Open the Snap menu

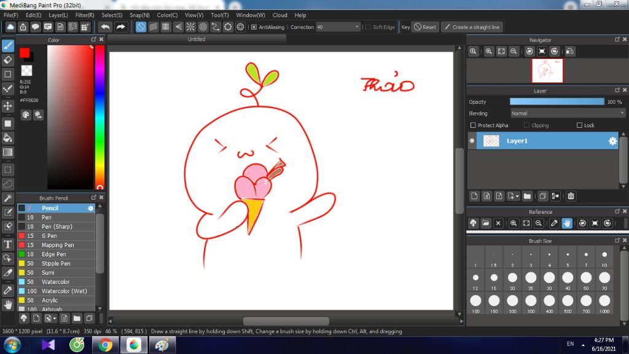(x=139, y=15)
